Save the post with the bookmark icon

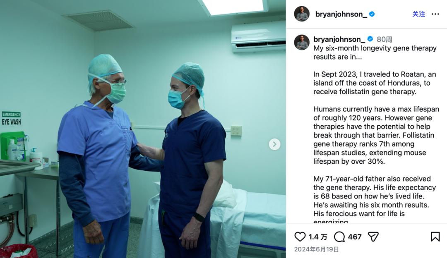tap(435, 236)
